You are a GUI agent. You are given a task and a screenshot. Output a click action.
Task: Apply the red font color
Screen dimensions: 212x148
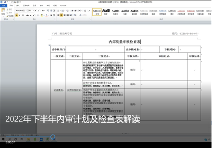(47, 15)
